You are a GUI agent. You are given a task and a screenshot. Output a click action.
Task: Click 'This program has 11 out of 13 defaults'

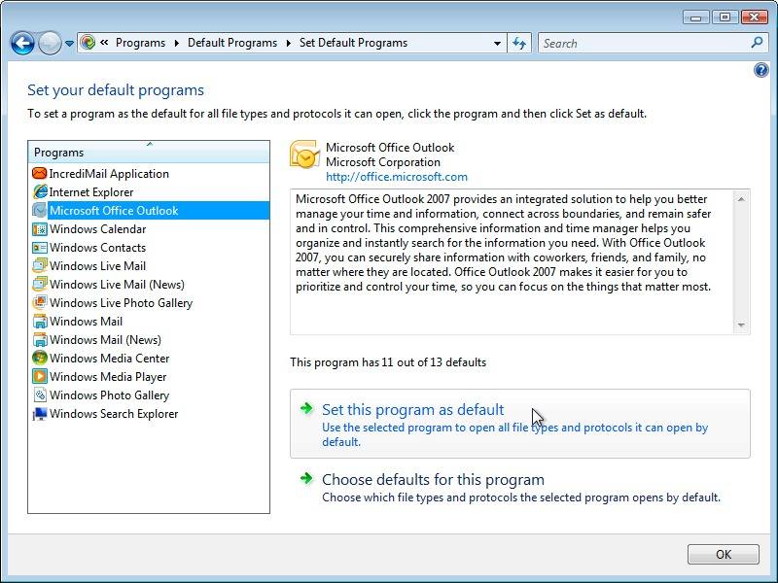point(388,362)
